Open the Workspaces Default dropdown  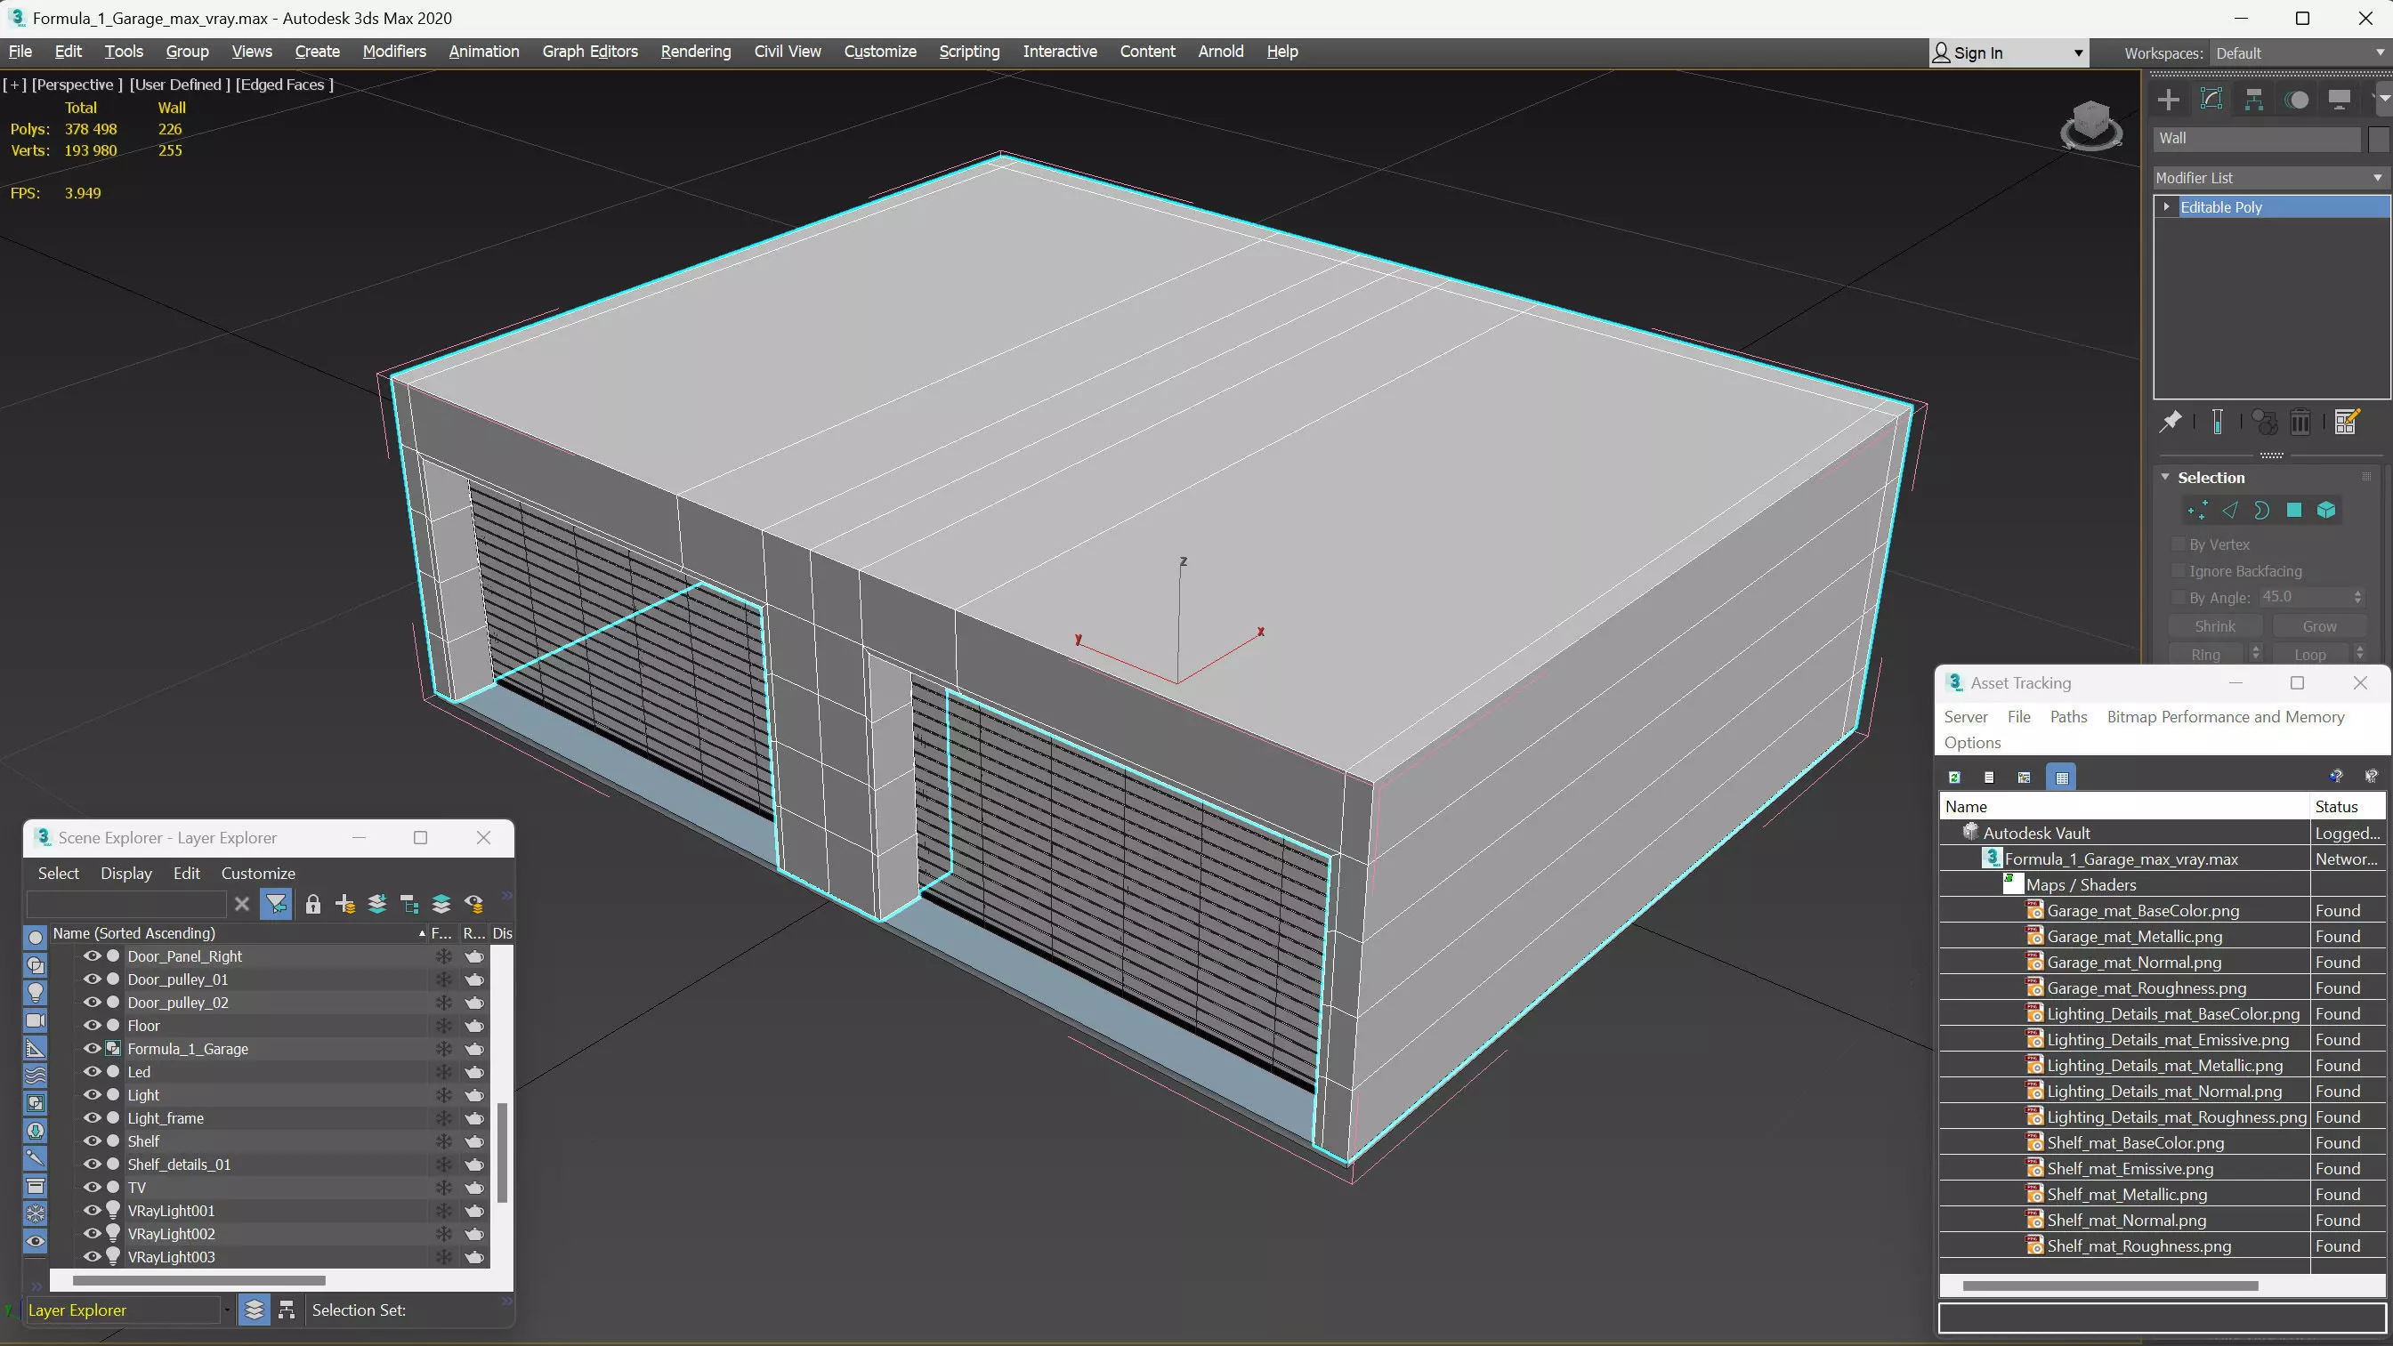(x=2300, y=53)
